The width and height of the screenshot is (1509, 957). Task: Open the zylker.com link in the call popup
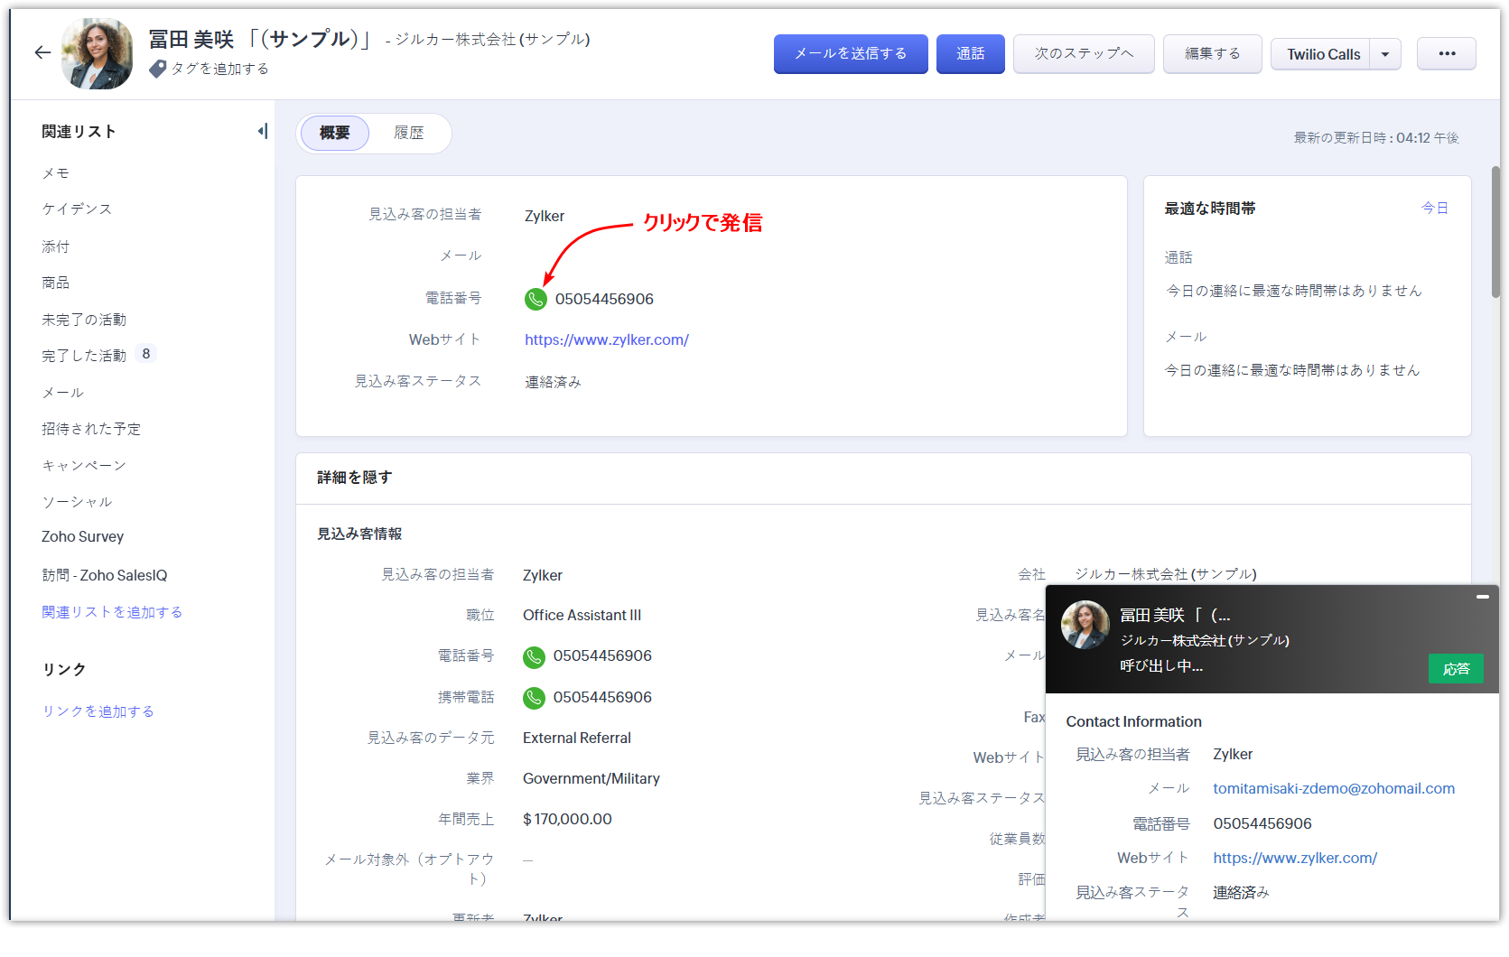pos(1295,859)
